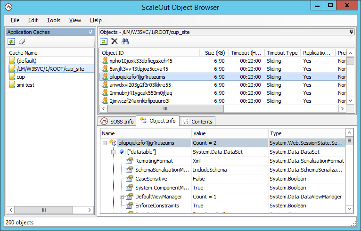Open the View menu

pyautogui.click(x=75, y=20)
